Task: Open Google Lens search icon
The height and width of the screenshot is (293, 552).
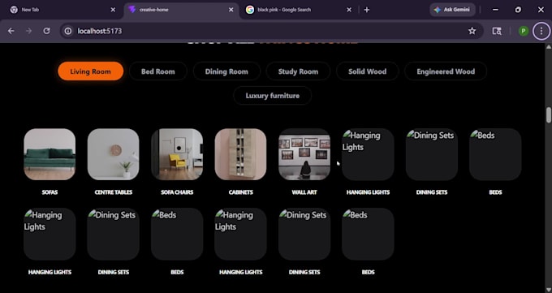Action: point(497,31)
